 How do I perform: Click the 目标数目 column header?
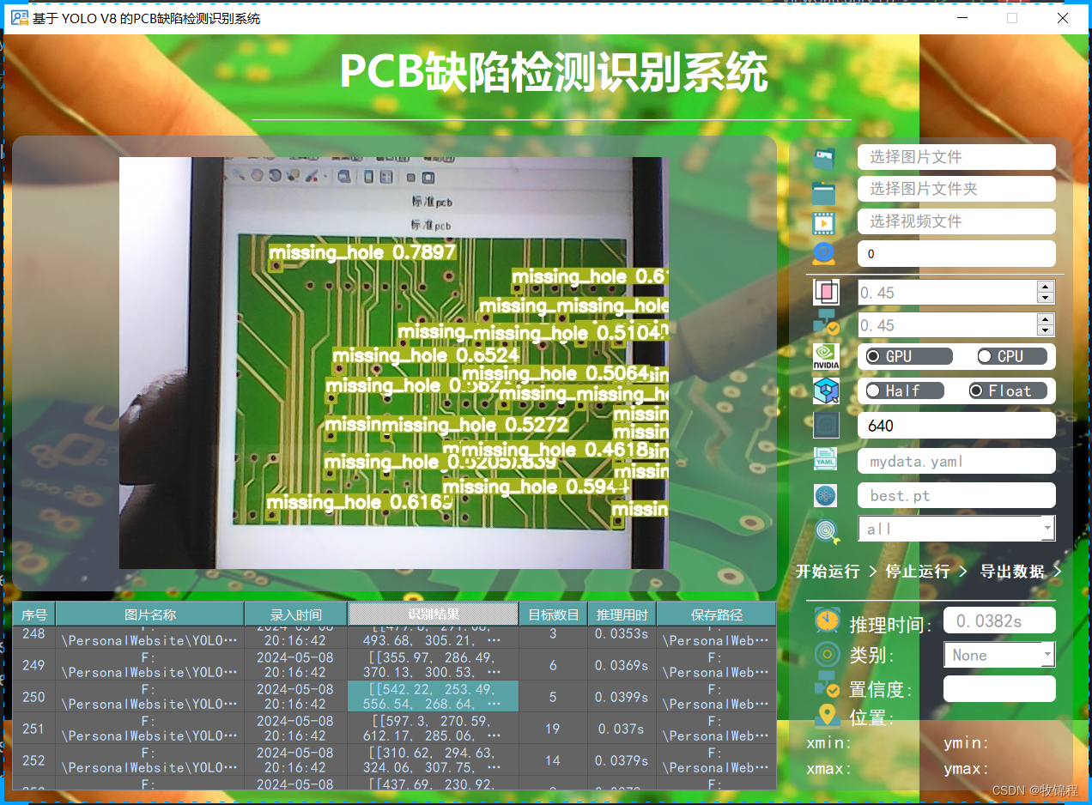point(554,614)
